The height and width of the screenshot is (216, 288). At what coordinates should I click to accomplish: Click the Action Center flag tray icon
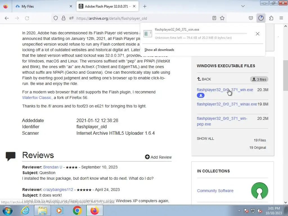point(246,211)
